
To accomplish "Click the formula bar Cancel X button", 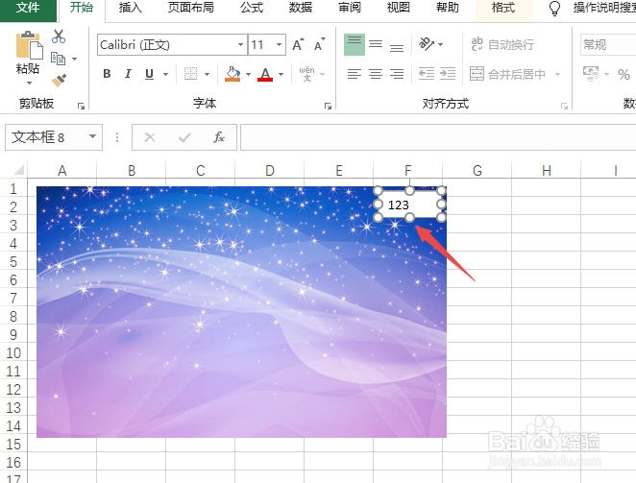I will (150, 137).
